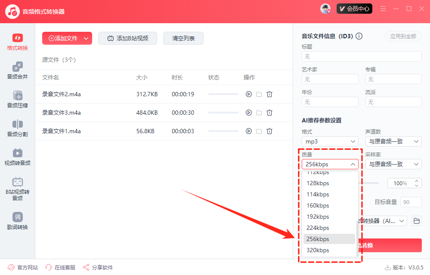Open the 歌词转换 tool

tap(17, 221)
